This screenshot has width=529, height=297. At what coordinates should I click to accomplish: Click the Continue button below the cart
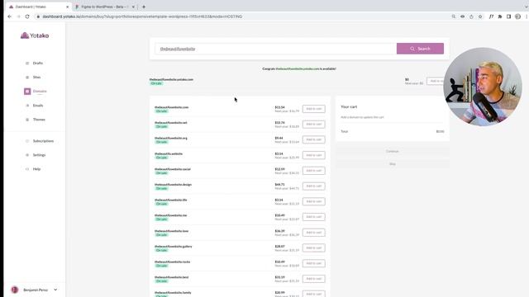[393, 152]
